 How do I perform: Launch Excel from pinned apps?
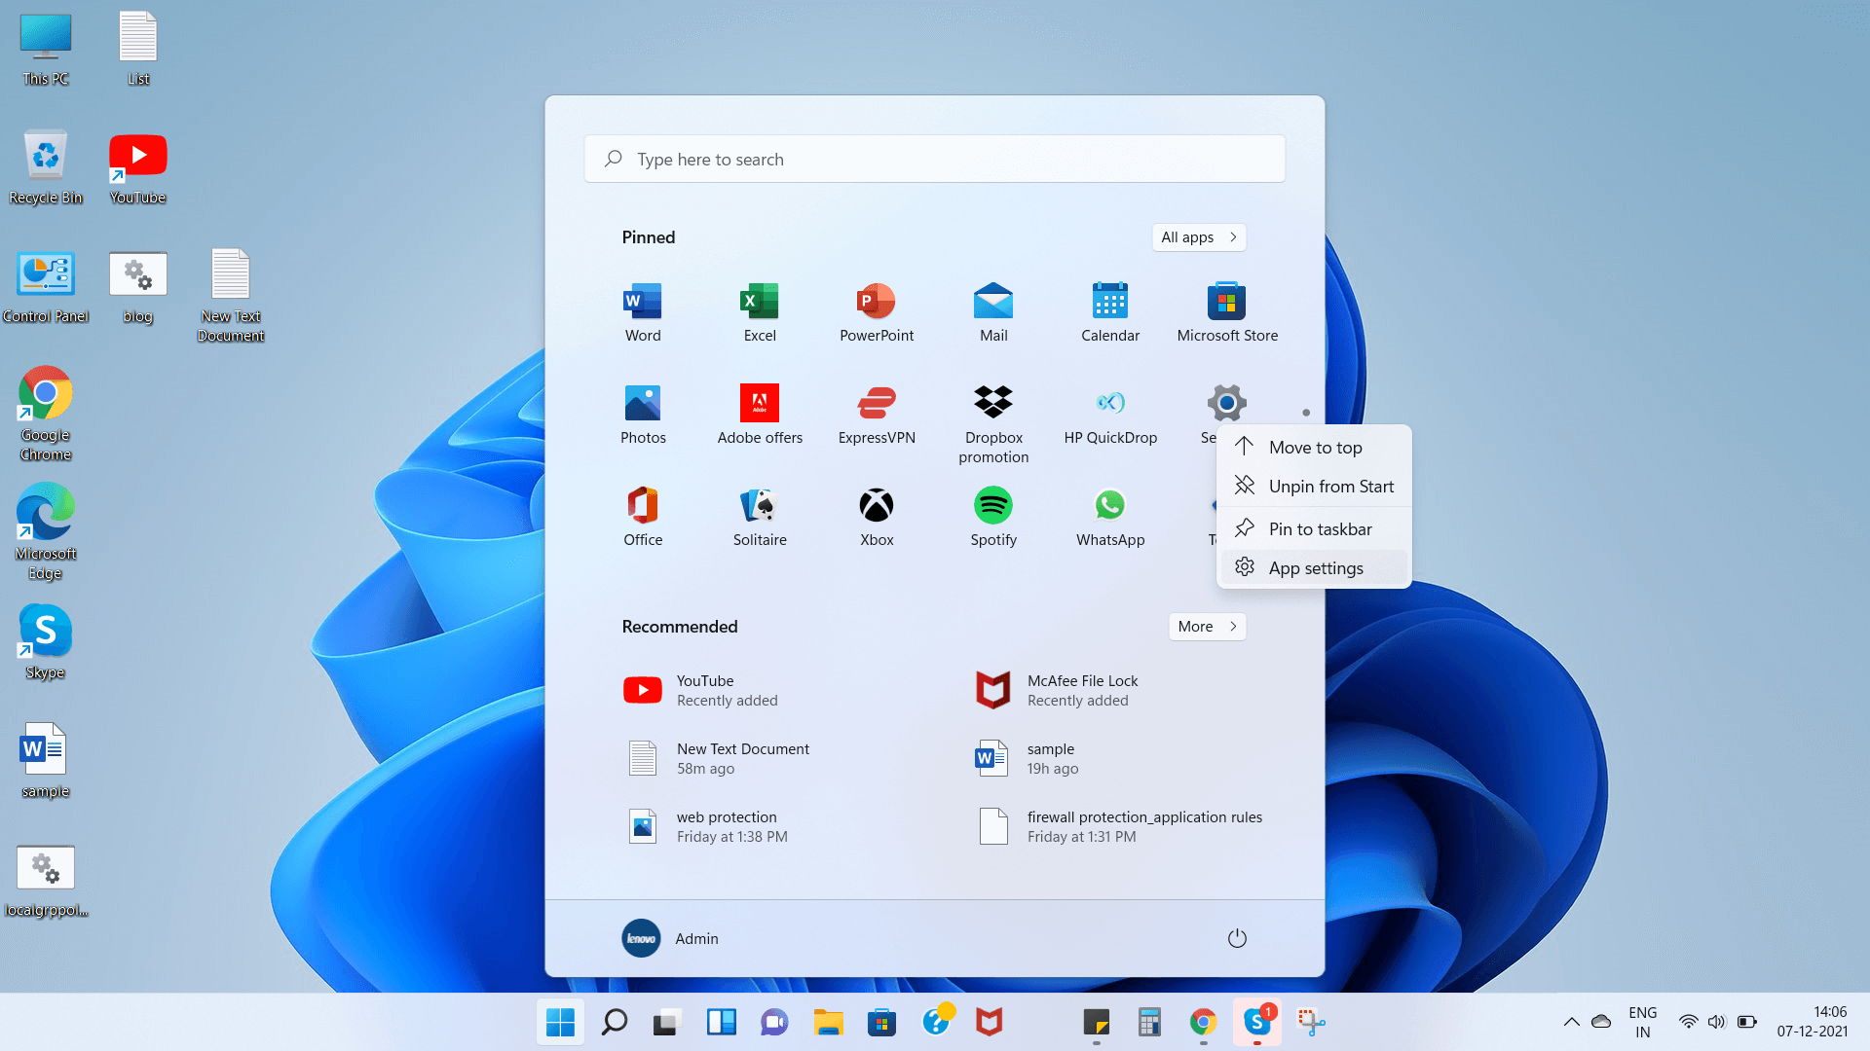[x=759, y=311]
